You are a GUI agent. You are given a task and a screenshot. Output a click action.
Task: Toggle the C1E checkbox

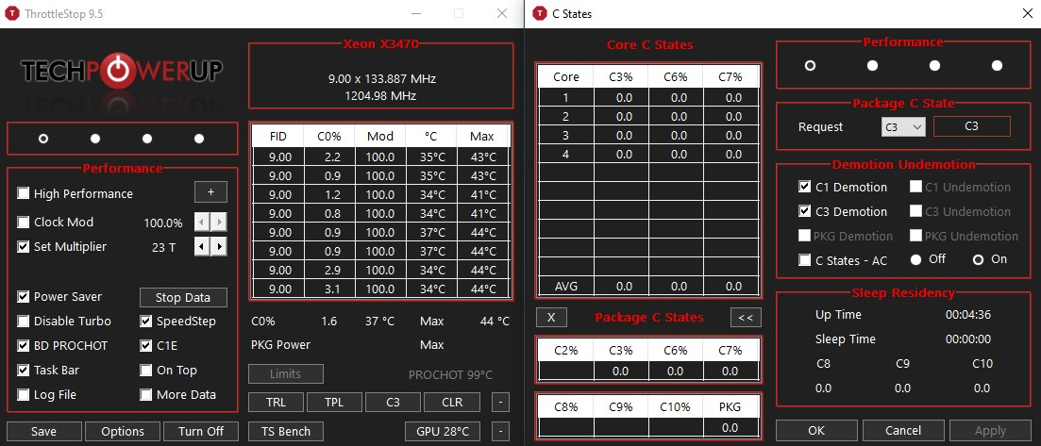pyautogui.click(x=146, y=346)
